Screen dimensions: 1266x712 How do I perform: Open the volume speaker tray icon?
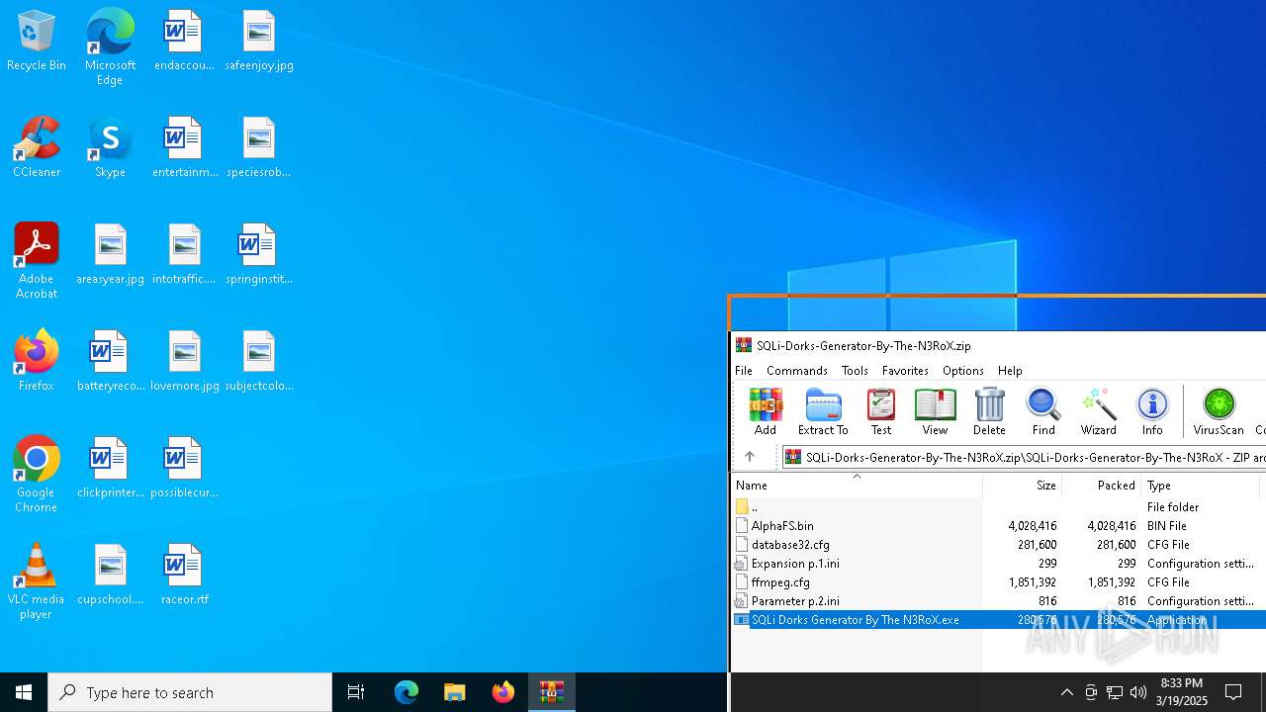[x=1138, y=692]
